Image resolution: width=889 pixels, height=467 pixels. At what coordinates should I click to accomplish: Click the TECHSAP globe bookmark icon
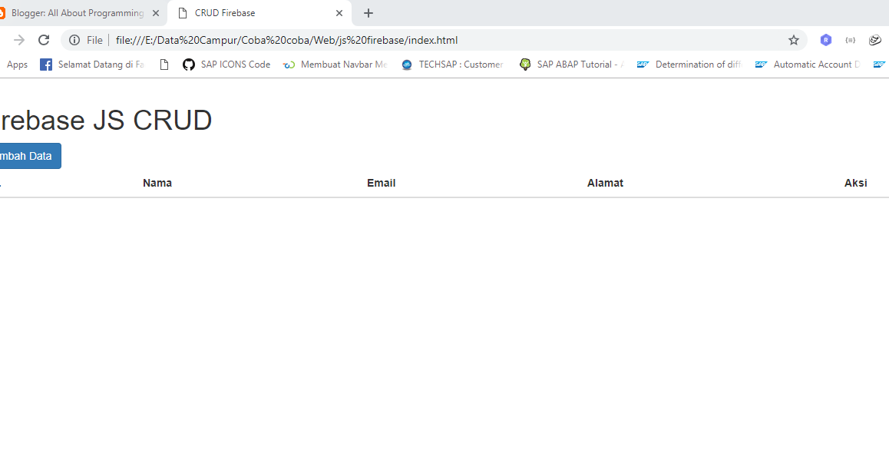407,65
